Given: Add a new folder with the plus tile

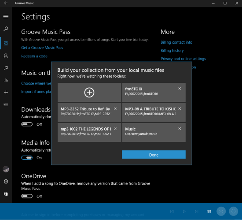Looking at the screenshot, I should (x=89, y=93).
